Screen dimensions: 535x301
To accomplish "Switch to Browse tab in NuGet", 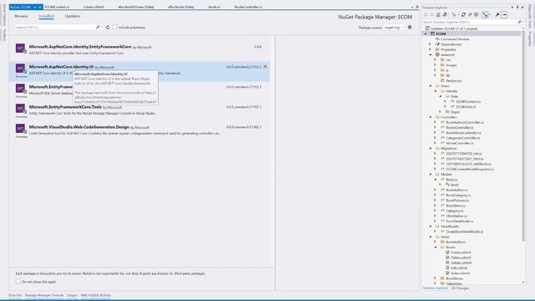I will tap(21, 16).
